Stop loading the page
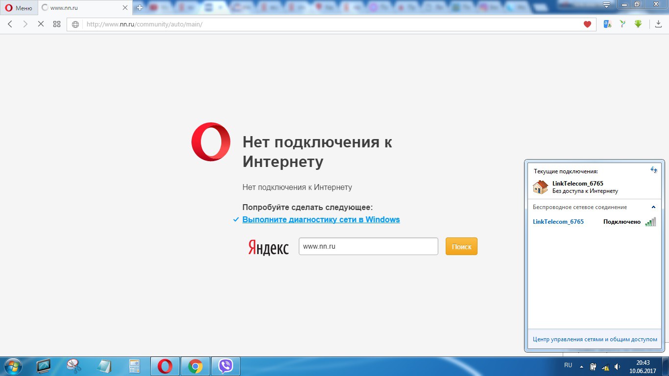The image size is (669, 376). [x=41, y=24]
